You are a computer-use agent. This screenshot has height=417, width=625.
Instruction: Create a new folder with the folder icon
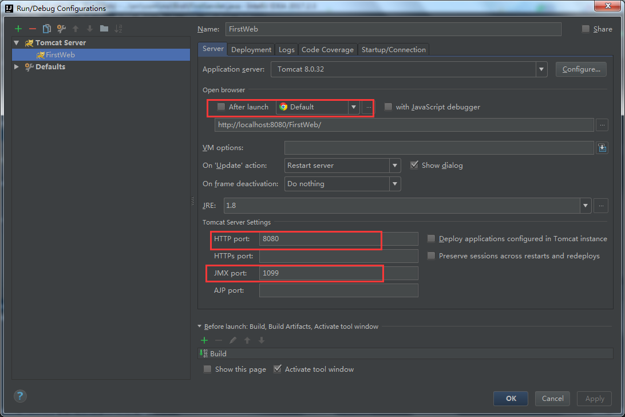[x=104, y=29]
